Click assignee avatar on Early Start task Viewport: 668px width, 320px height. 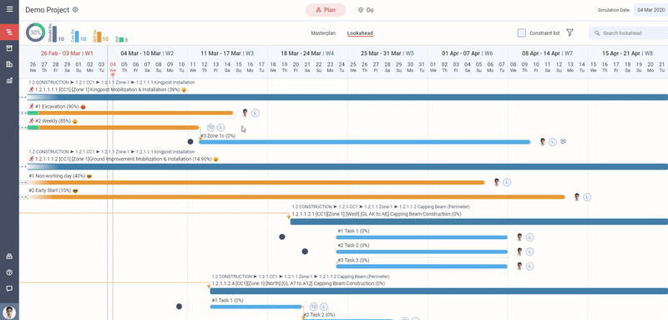[577, 197]
